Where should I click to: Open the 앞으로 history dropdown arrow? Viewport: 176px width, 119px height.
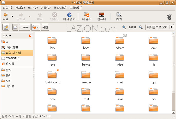click(x=29, y=16)
